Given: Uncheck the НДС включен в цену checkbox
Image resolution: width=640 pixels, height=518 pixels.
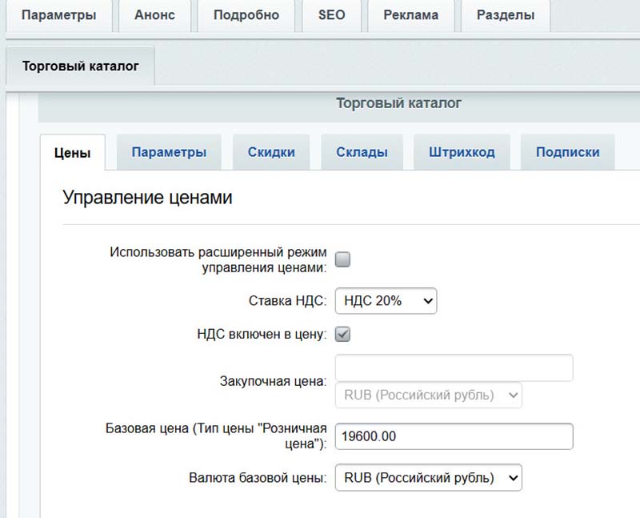Looking at the screenshot, I should tap(342, 334).
